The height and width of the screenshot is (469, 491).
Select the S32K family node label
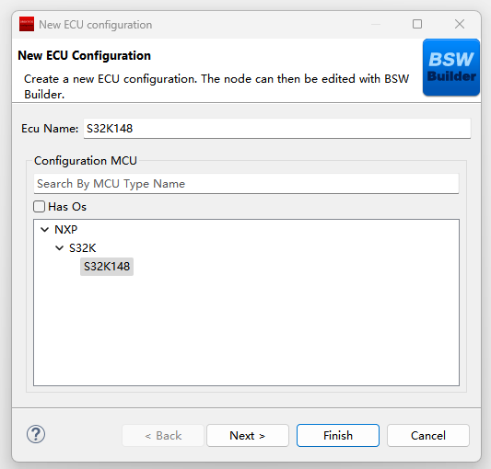pyautogui.click(x=82, y=248)
